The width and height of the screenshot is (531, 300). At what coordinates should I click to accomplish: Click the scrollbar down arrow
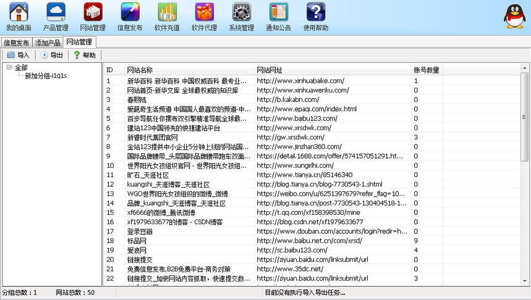525,281
